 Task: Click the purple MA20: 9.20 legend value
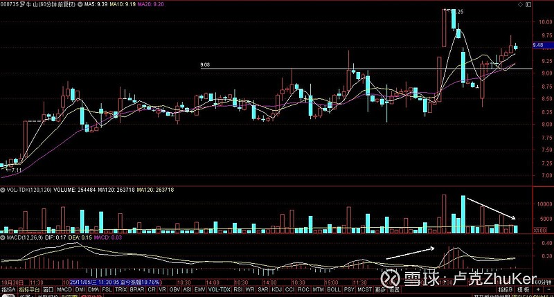[x=151, y=4]
